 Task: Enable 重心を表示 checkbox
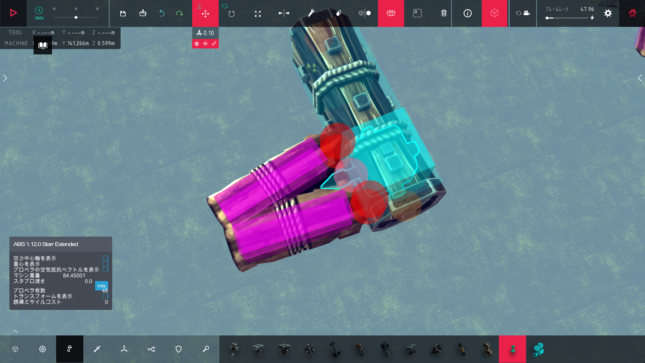tap(105, 264)
